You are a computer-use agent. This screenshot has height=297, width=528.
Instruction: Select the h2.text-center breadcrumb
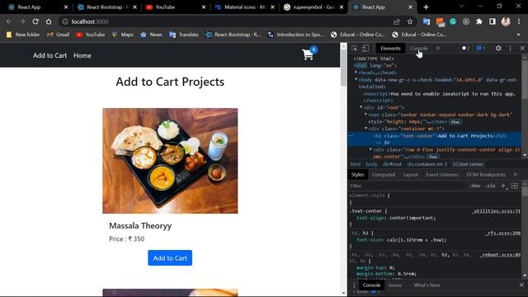[x=468, y=164]
